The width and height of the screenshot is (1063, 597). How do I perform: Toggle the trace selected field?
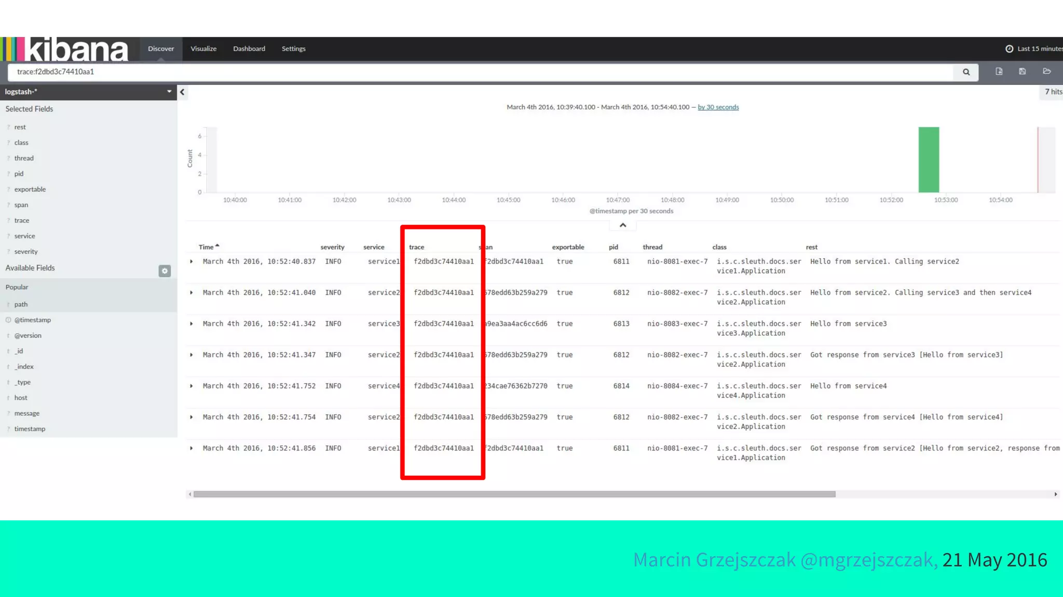click(22, 220)
